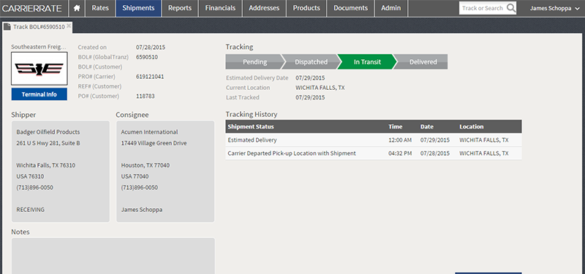
Task: Close the Track BOL#6590510 tab
Action: [x=69, y=26]
